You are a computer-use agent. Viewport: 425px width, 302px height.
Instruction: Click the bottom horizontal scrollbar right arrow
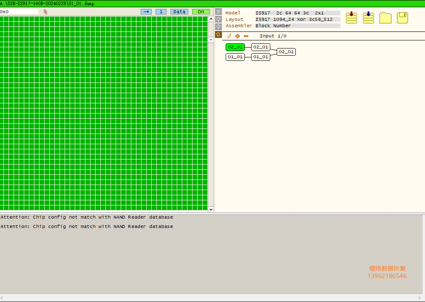tap(419, 298)
